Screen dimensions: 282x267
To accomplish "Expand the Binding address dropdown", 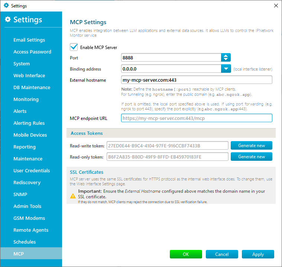I will point(226,69).
